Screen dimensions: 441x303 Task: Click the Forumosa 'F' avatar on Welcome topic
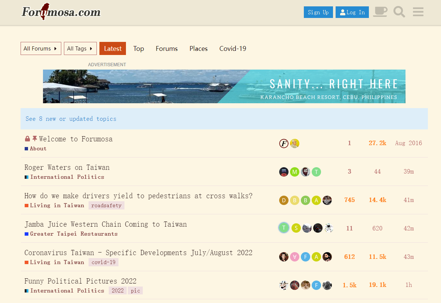pos(284,143)
